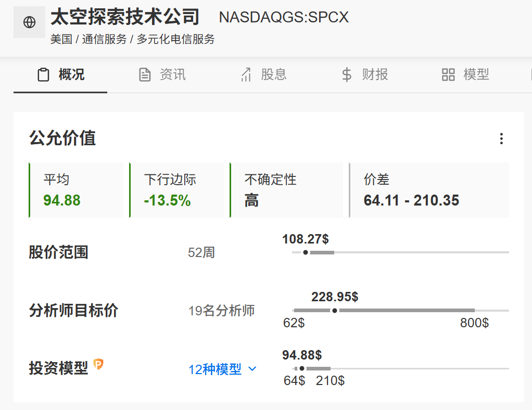Switch to the 资讯 news tab
This screenshot has height=410, width=532.
coord(162,74)
